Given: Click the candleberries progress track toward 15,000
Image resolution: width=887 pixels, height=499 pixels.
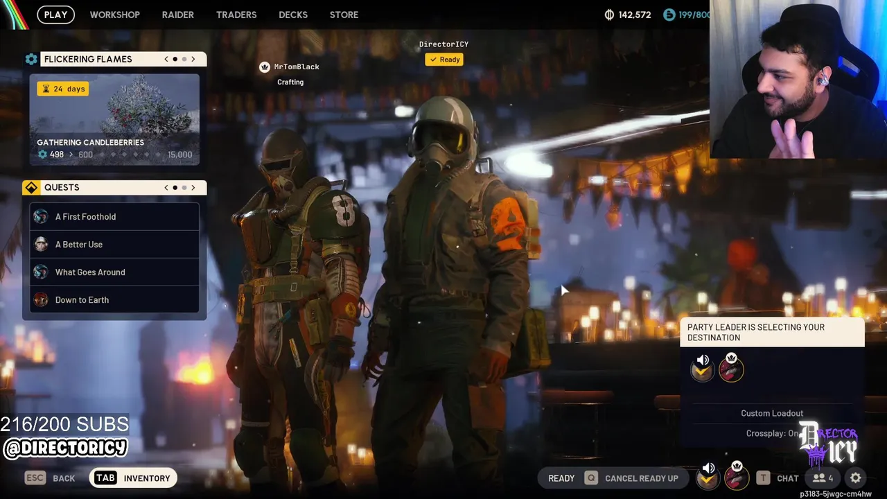Looking at the screenshot, I should click(131, 155).
